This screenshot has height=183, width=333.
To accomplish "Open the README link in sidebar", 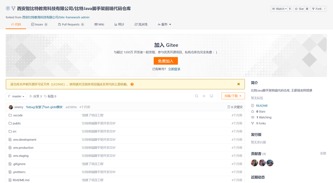I will [x=262, y=106].
